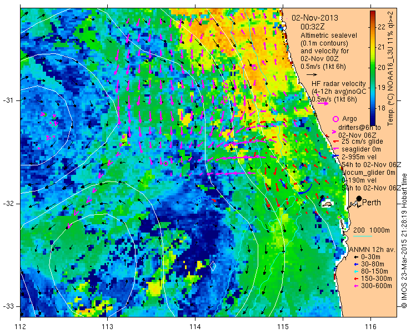
Task: Click the longitude axis label 115
Action: (283, 327)
